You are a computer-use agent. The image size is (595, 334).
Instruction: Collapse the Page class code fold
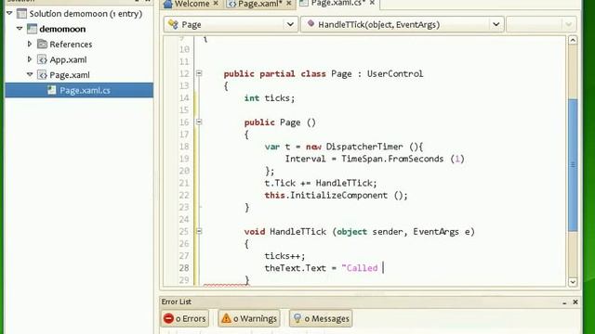[199, 73]
